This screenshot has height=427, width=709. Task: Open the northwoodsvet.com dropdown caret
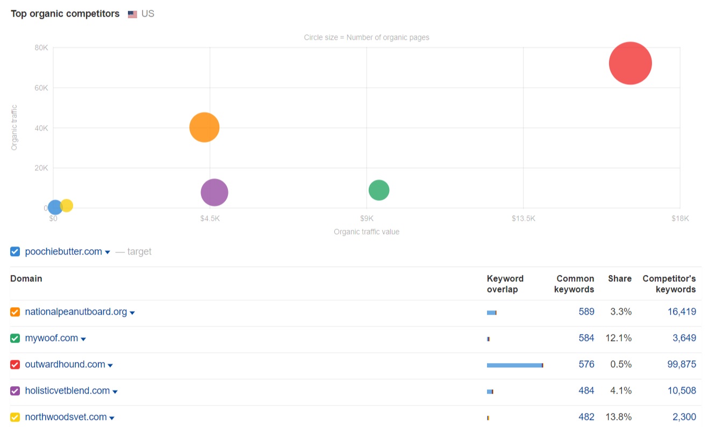(112, 418)
